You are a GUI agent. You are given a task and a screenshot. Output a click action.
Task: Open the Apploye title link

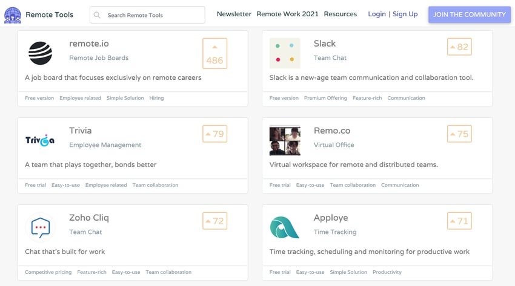point(331,218)
